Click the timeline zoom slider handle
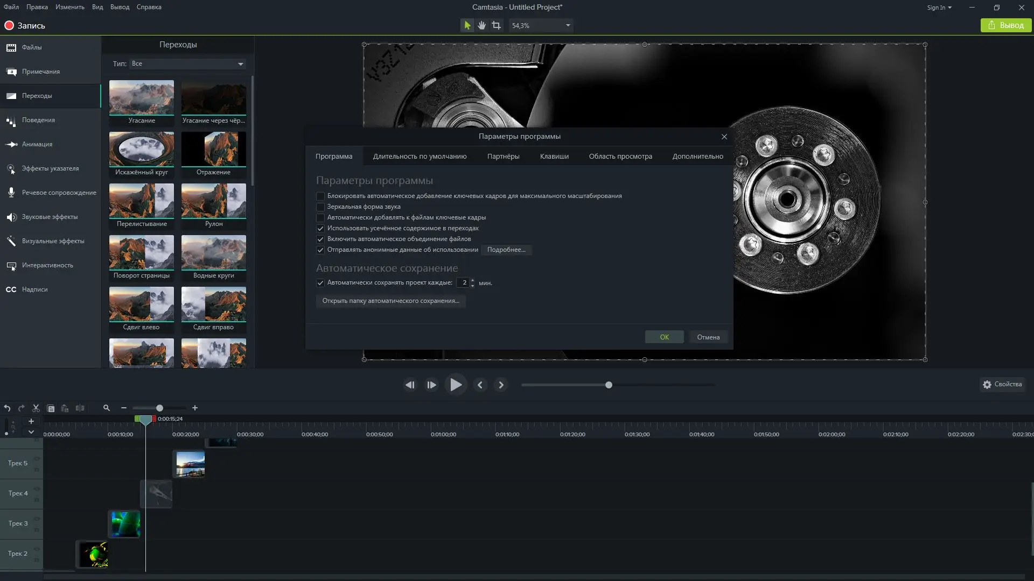Viewport: 1034px width, 581px height. click(x=159, y=408)
